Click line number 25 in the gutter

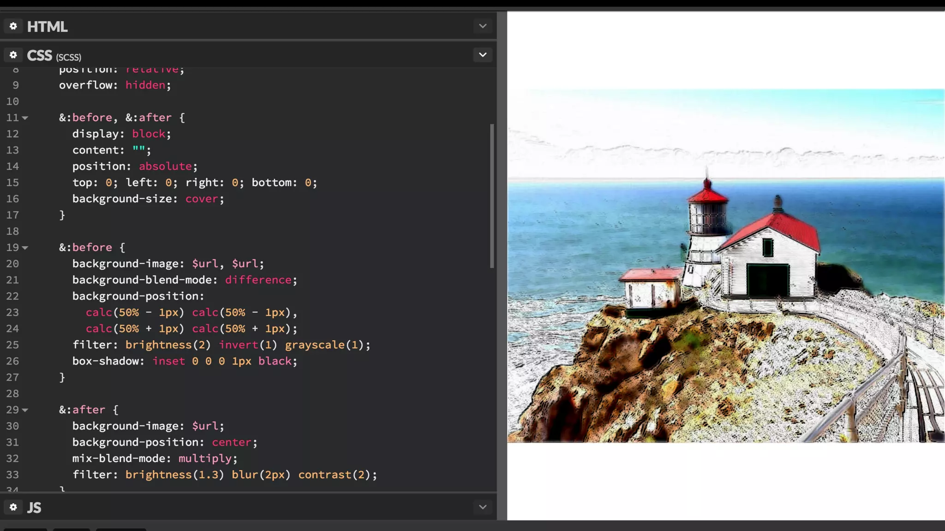point(12,345)
